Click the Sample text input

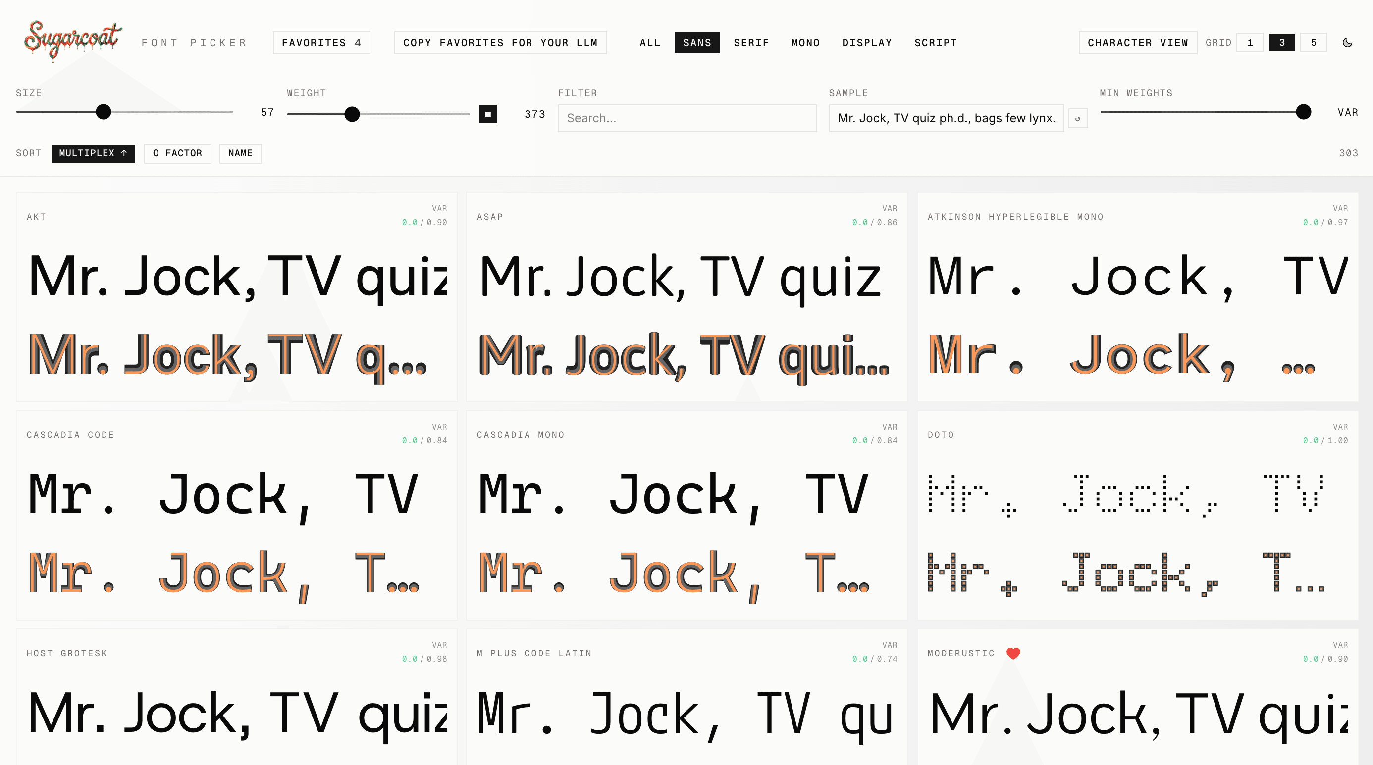(946, 118)
